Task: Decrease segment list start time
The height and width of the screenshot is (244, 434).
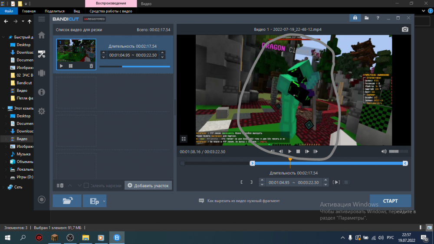Action: (x=104, y=57)
